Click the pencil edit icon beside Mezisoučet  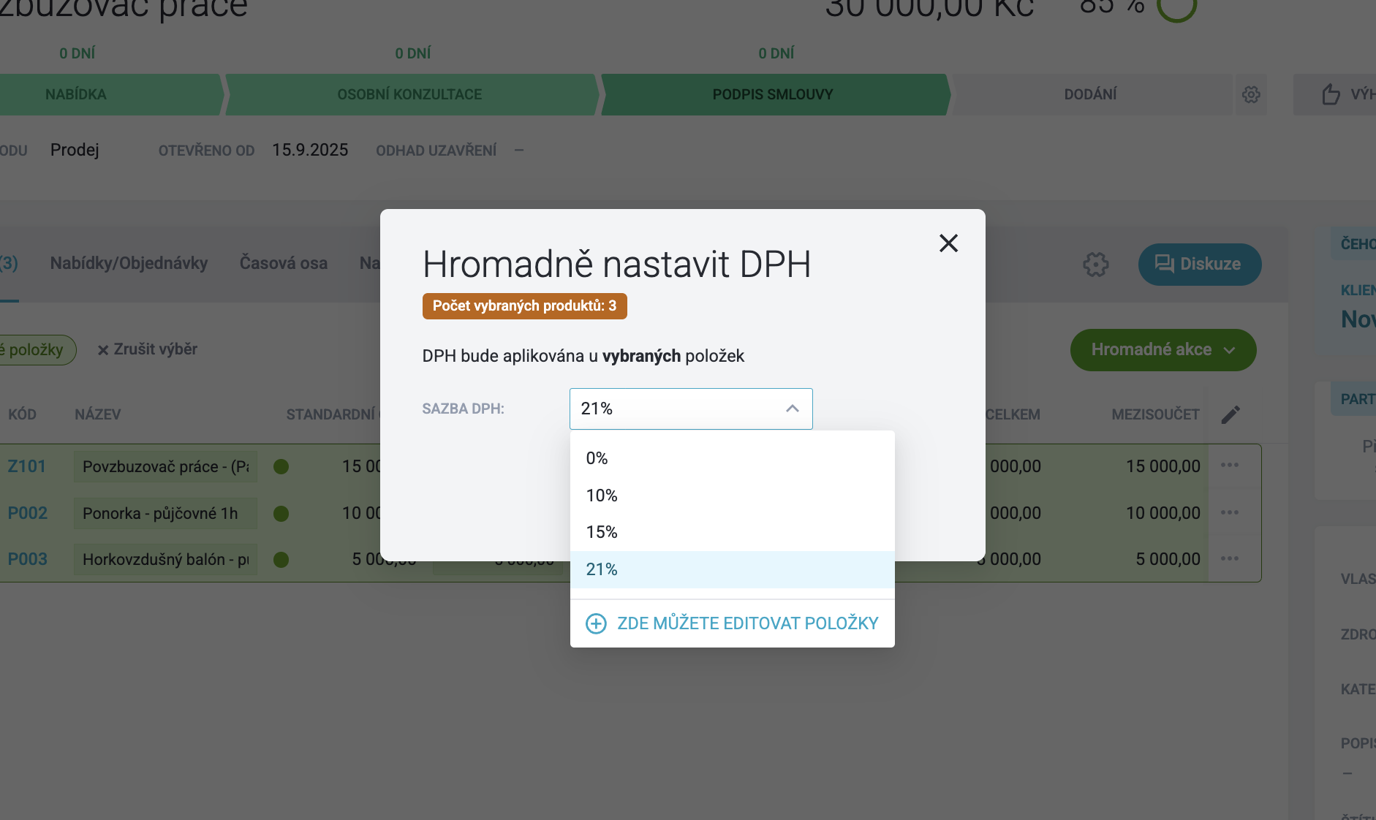(x=1231, y=414)
